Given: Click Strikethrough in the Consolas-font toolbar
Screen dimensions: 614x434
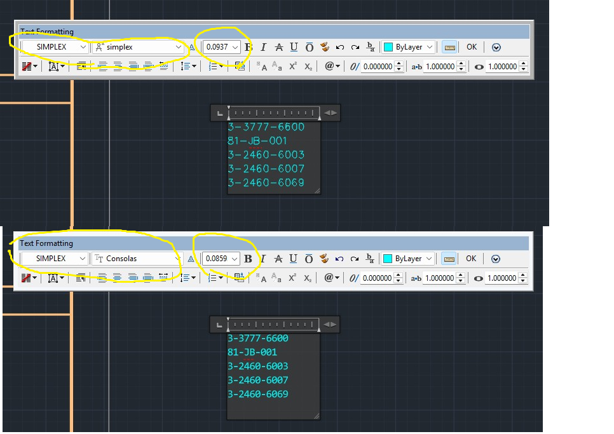Looking at the screenshot, I should click(278, 259).
